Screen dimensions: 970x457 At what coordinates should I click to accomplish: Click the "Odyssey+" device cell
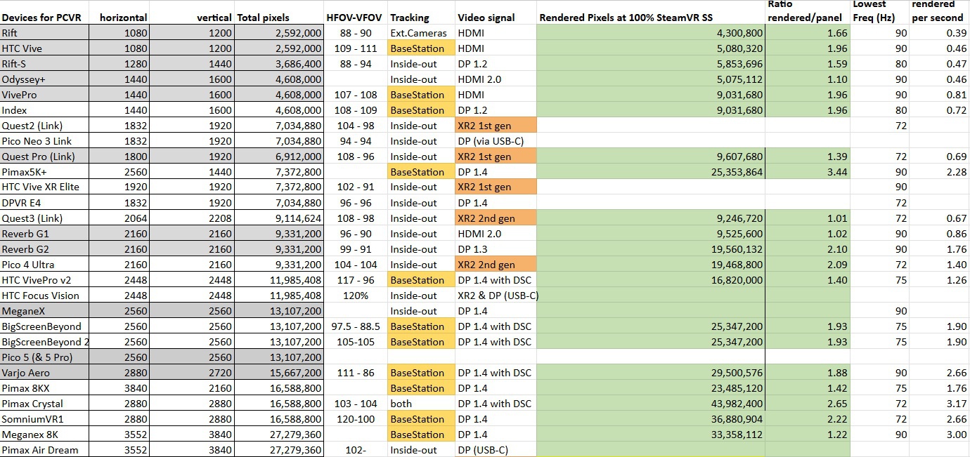(x=44, y=79)
